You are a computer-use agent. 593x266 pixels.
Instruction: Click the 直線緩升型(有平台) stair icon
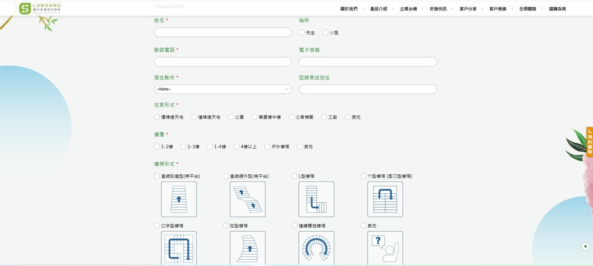pyautogui.click(x=247, y=199)
